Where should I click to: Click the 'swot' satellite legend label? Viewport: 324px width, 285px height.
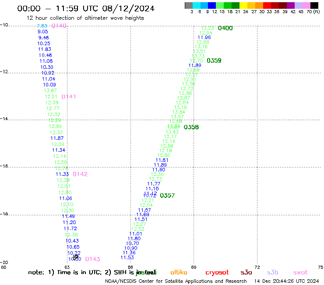300,273
